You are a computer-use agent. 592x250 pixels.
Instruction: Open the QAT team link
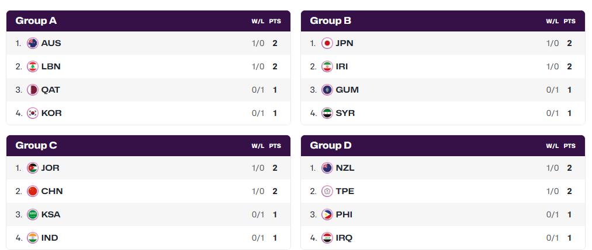(x=51, y=90)
